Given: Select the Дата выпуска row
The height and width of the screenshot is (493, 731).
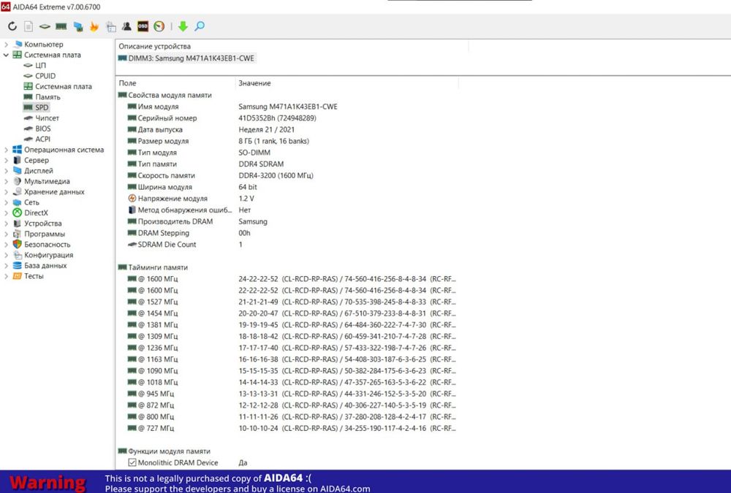Looking at the screenshot, I should [287, 129].
